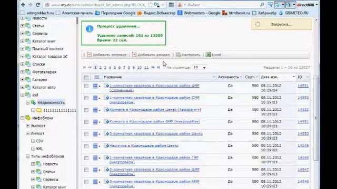Click the Платный контент icon in tree
This screenshot has width=337, height=189.
[28, 49]
